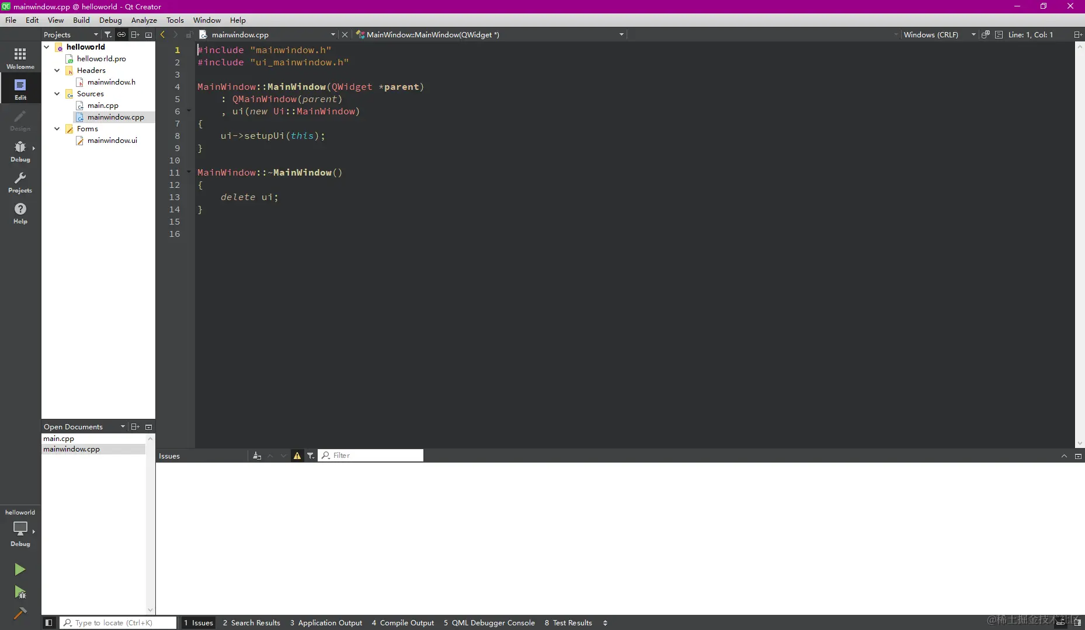Click the Issues Filter input field

[x=371, y=456]
